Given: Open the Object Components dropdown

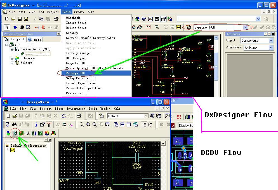Looking at the screenshot, I should [x=271, y=41].
